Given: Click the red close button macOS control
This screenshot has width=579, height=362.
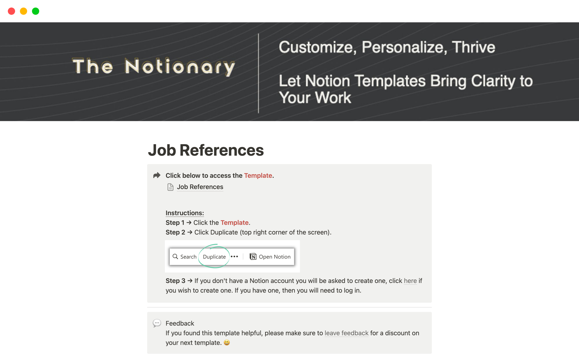Looking at the screenshot, I should 12,11.
